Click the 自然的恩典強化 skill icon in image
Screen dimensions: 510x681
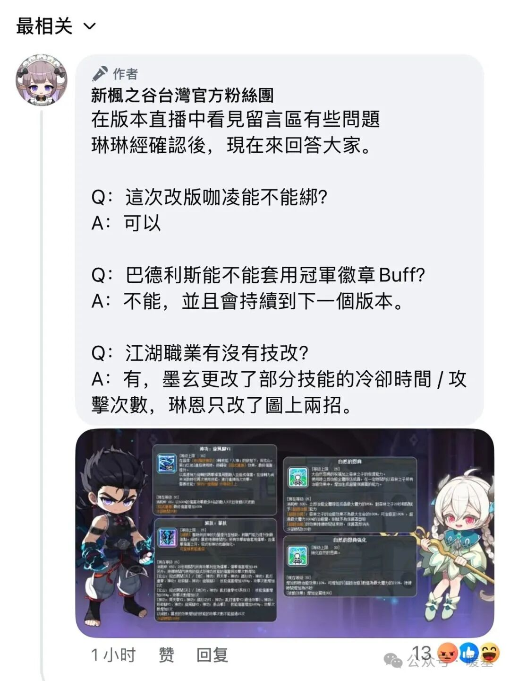click(x=298, y=557)
